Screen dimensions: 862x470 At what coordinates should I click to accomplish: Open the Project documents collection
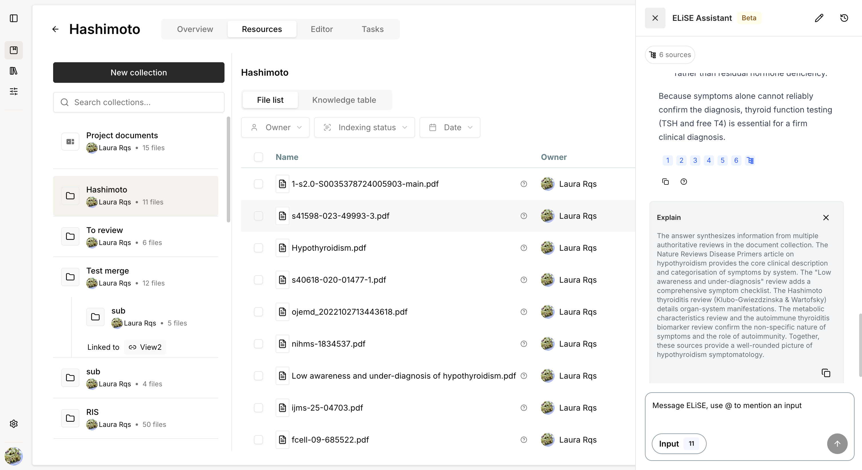135,142
